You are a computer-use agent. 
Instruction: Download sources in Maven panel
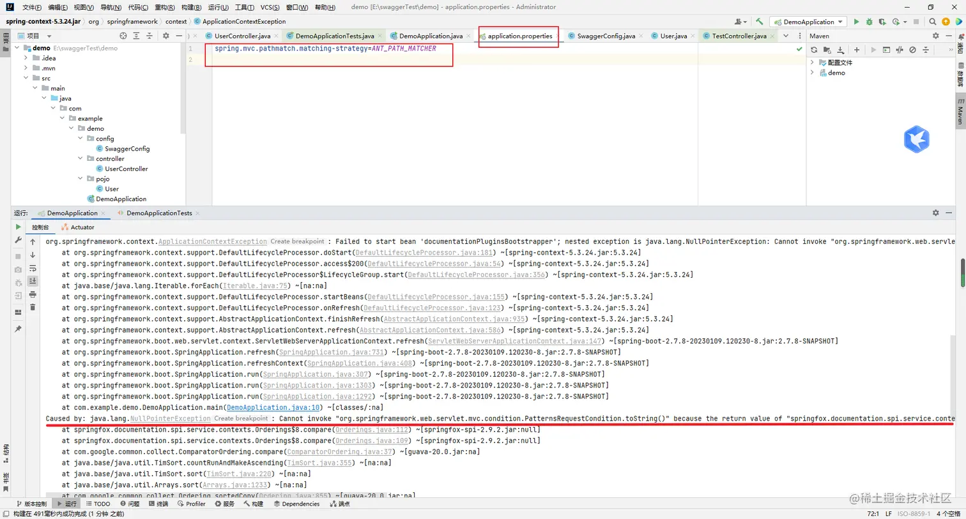(x=841, y=50)
